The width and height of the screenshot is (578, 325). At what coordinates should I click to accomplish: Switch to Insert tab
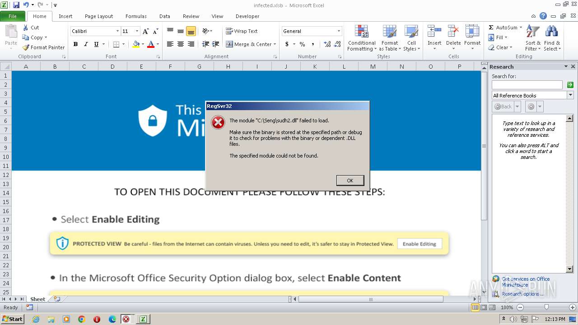click(x=65, y=16)
